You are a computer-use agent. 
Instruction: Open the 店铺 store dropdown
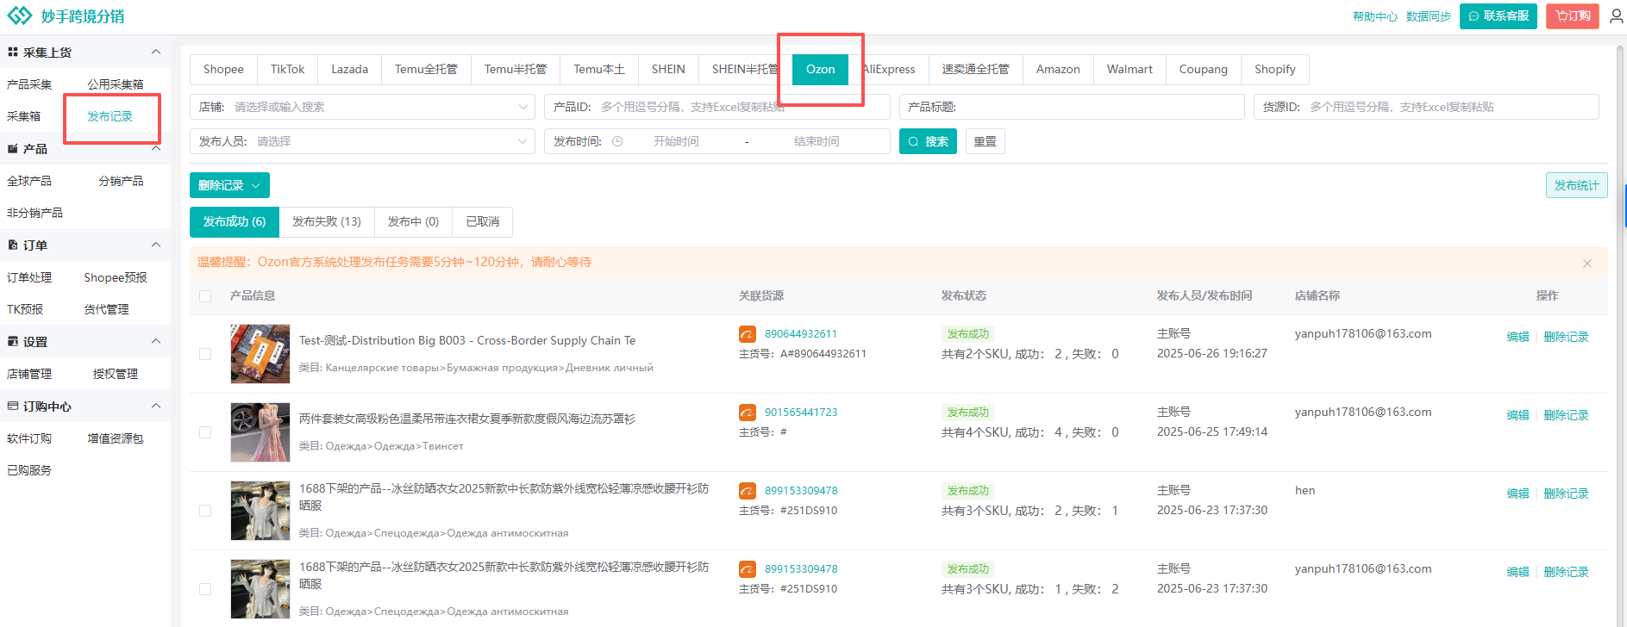362,108
